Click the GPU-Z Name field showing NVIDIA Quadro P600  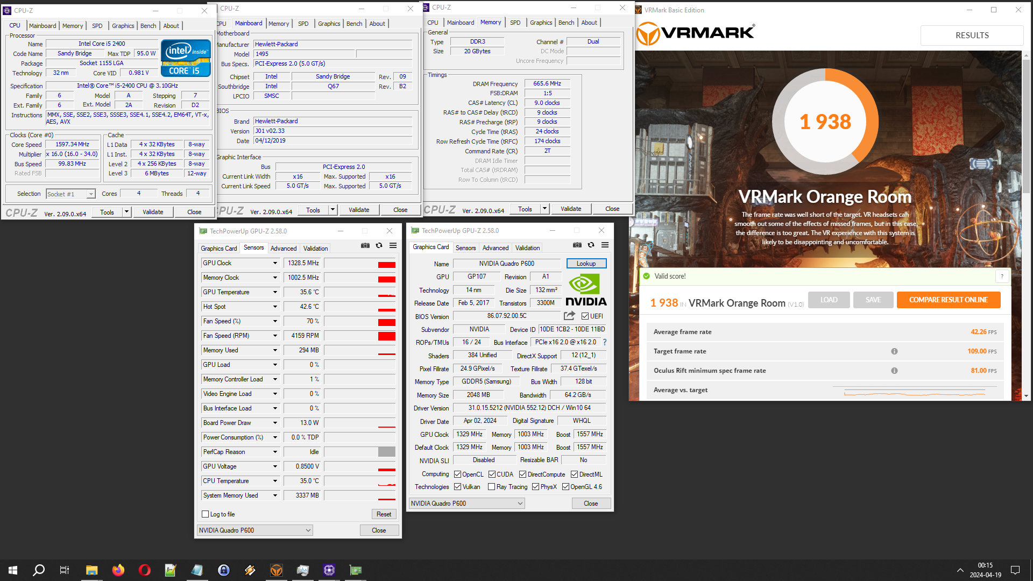pos(507,264)
